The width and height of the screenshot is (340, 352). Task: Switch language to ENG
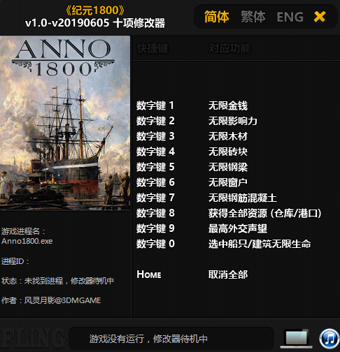(290, 17)
